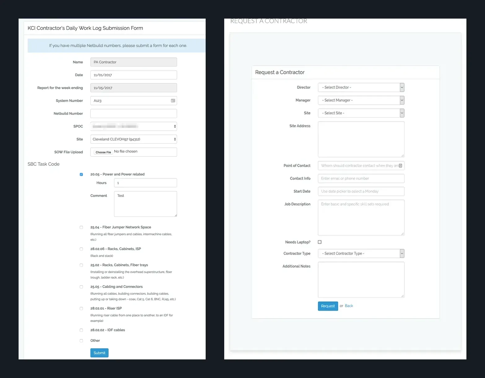Focus the empty Netbuild Number field
The height and width of the screenshot is (378, 485).
click(x=133, y=113)
